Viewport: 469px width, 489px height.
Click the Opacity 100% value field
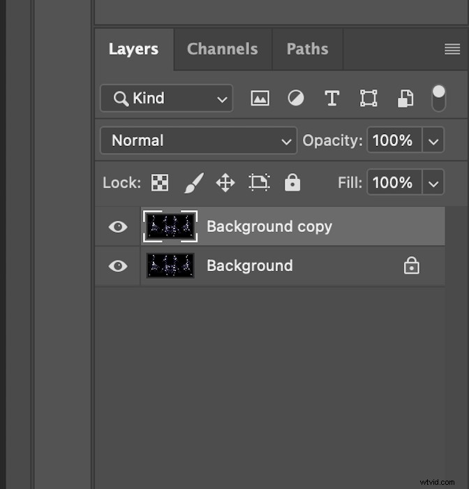point(394,140)
